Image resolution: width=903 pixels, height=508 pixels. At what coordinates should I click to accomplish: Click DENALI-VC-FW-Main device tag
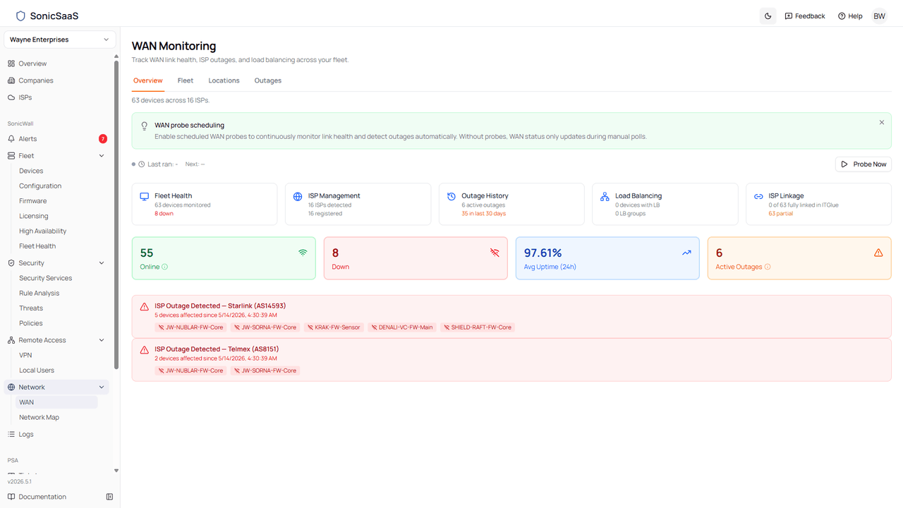pyautogui.click(x=402, y=327)
